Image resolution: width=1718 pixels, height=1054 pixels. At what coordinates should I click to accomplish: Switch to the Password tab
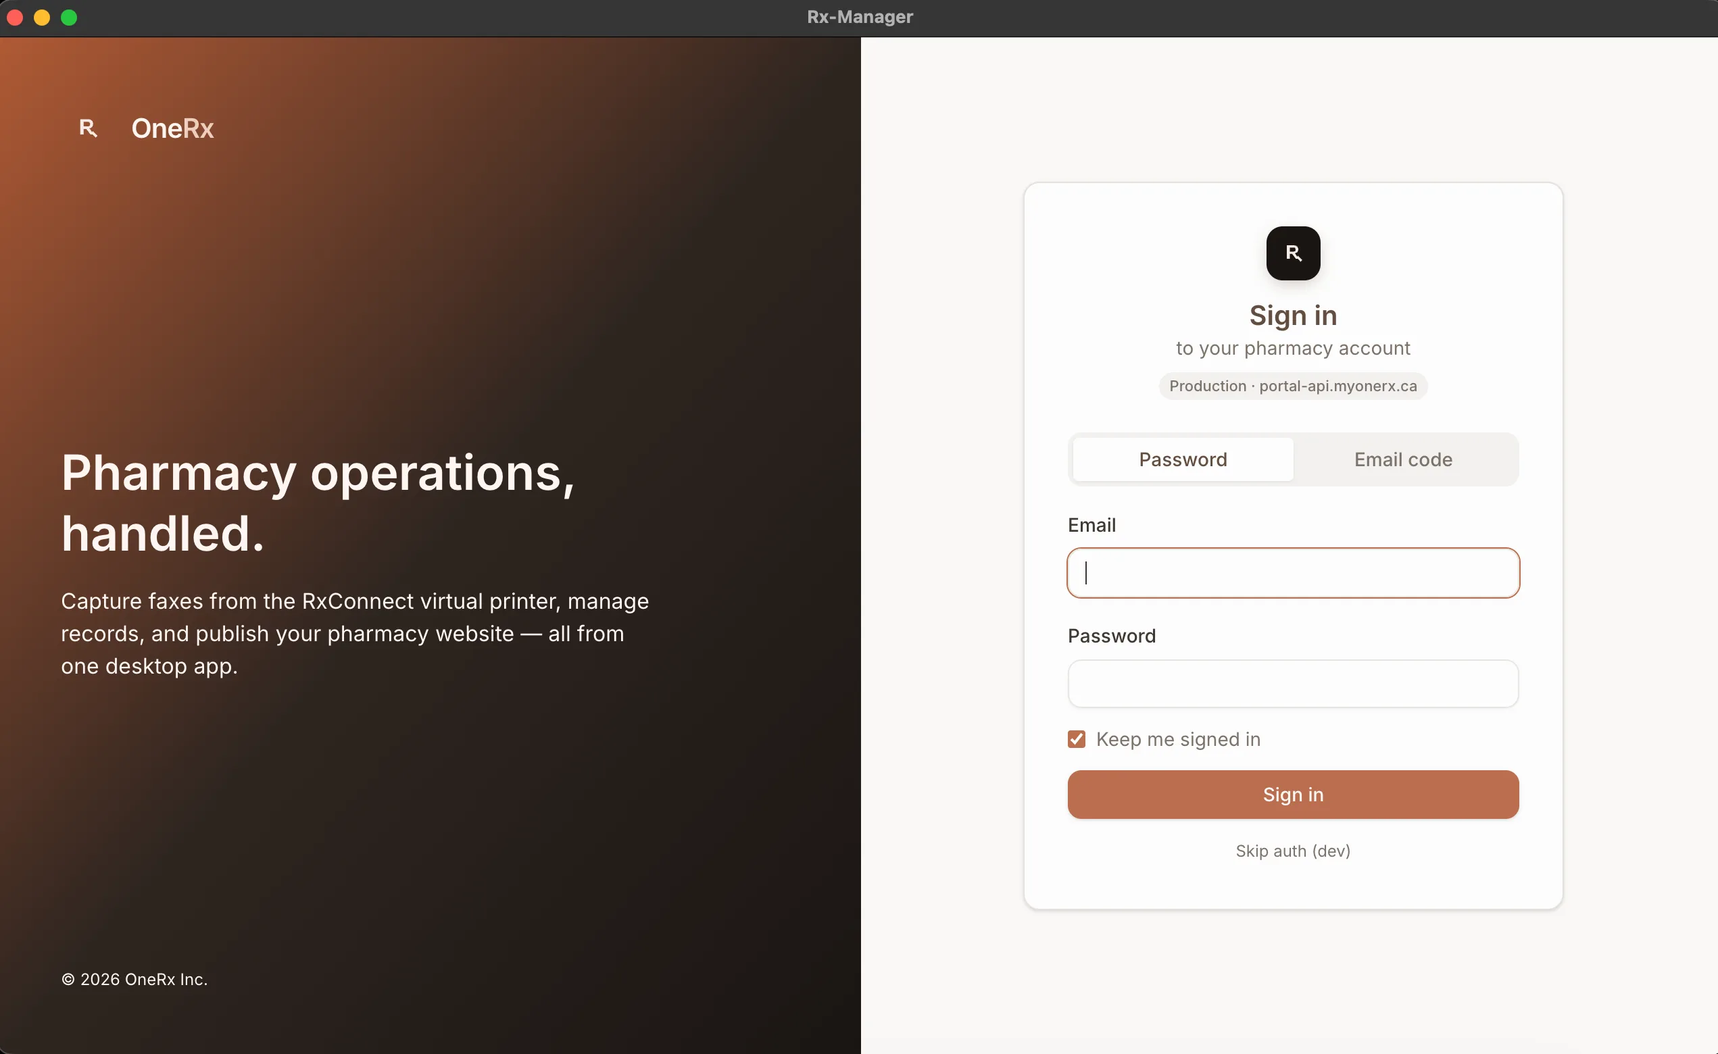pyautogui.click(x=1183, y=459)
